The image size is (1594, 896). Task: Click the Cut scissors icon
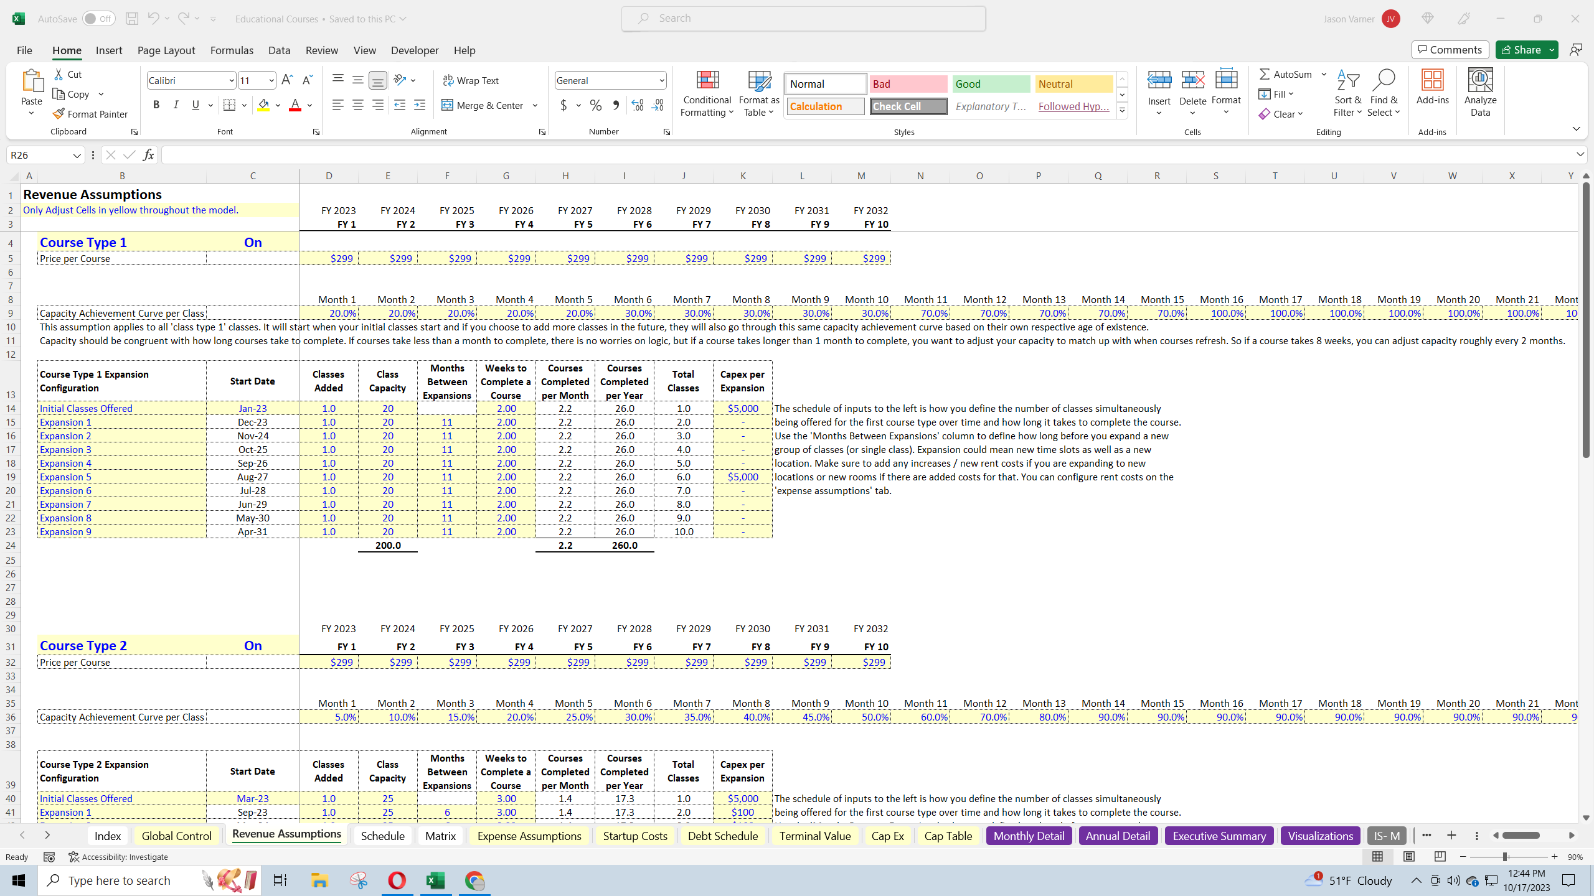click(59, 74)
